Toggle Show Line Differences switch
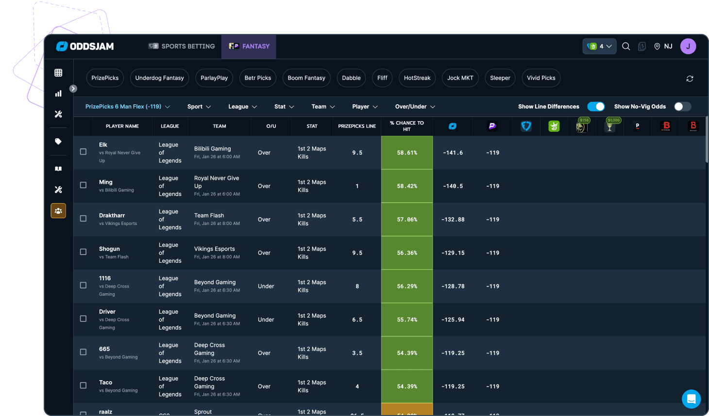Image resolution: width=709 pixels, height=416 pixels. point(596,107)
